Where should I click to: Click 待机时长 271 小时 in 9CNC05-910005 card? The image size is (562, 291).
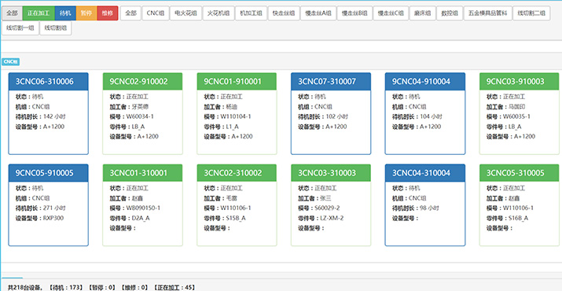tap(41, 208)
